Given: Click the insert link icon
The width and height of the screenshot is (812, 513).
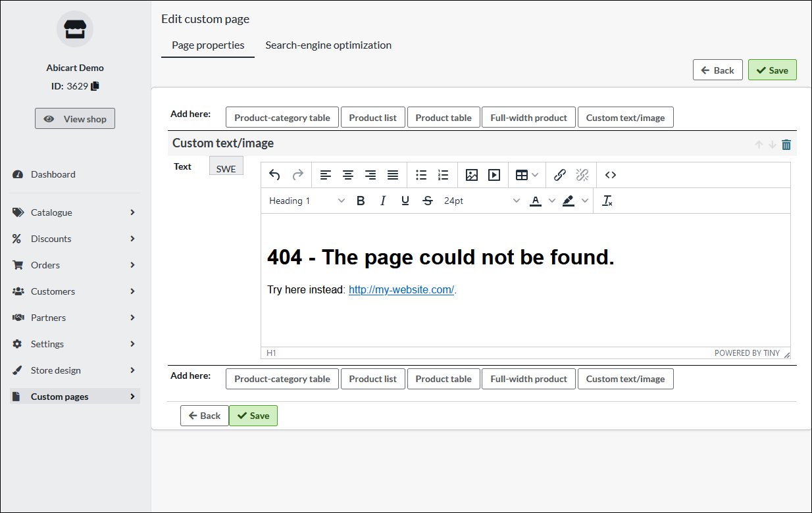Looking at the screenshot, I should pos(560,175).
